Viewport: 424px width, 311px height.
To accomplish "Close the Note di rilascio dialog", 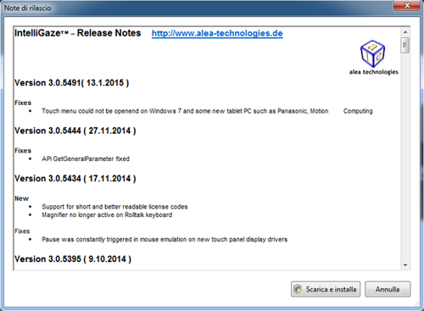I will click(x=407, y=5).
